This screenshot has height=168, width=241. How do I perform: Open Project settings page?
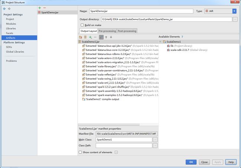click(10, 19)
